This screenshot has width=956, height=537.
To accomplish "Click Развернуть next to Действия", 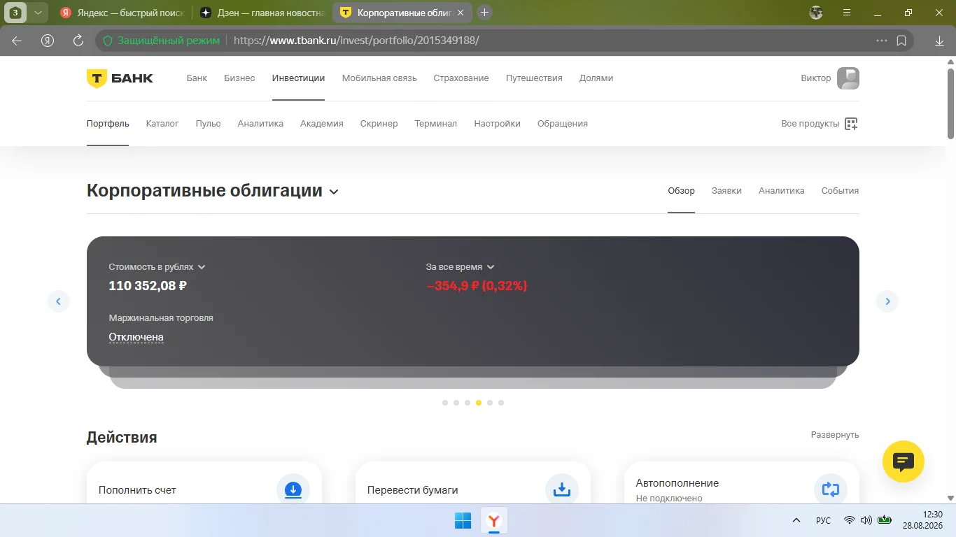I will point(835,435).
